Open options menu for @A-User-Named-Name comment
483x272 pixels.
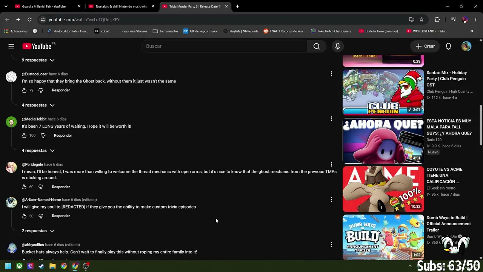[331, 199]
